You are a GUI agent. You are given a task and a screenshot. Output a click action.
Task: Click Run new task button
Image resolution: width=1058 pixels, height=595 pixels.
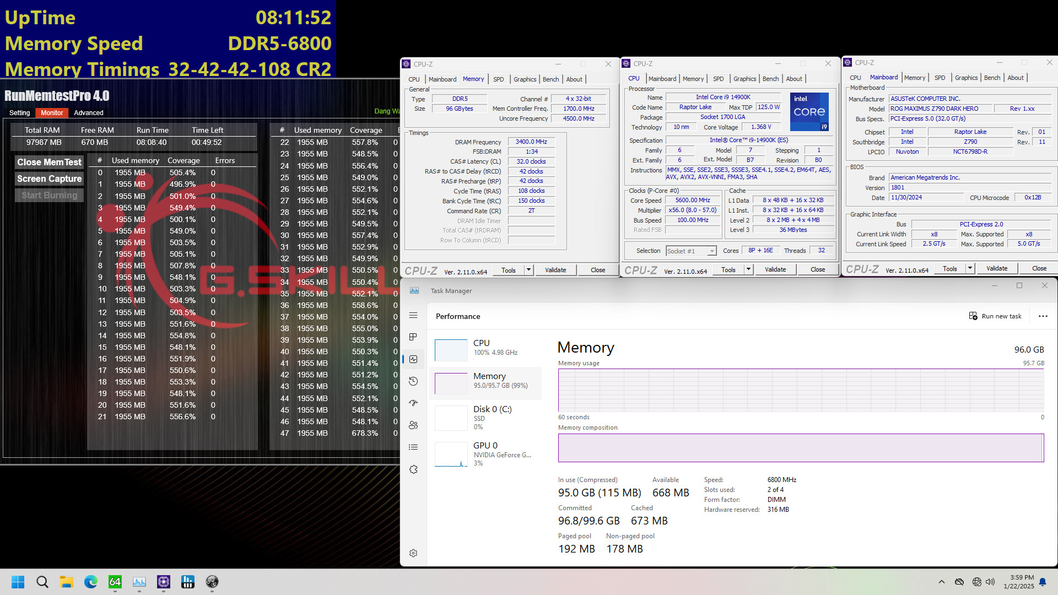click(995, 316)
